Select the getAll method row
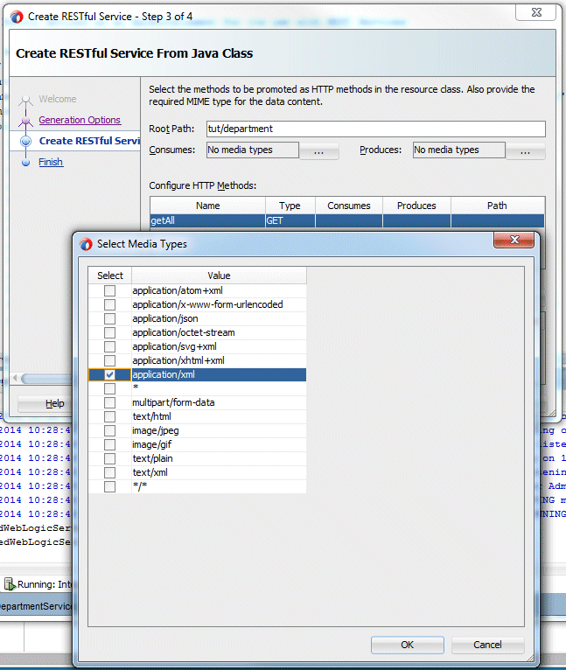The width and height of the screenshot is (566, 670). pyautogui.click(x=347, y=220)
